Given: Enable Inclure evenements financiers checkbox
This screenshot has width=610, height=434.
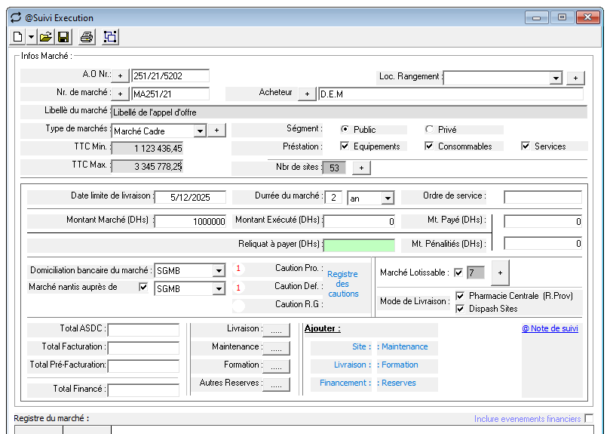Looking at the screenshot, I should tap(589, 418).
